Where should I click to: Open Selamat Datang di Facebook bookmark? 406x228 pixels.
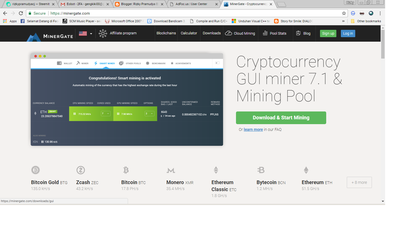[40, 21]
